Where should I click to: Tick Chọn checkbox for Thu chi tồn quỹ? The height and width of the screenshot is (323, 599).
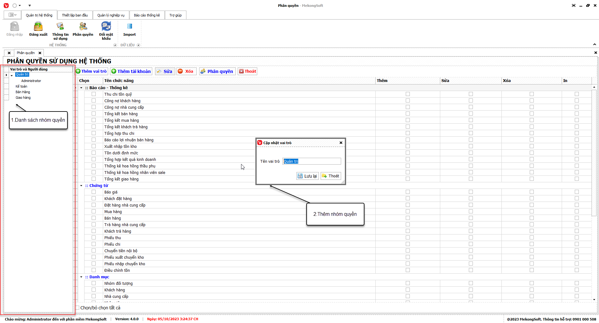click(x=94, y=94)
